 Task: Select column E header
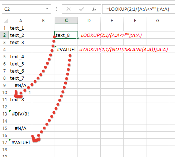pyautogui.click(x=112, y=21)
